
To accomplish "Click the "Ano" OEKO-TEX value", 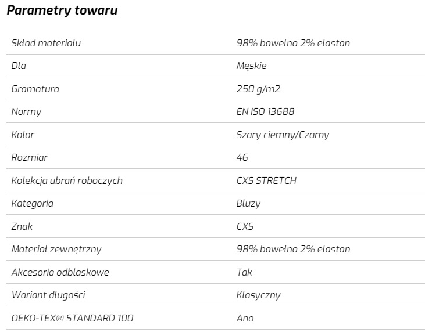I will [x=245, y=318].
